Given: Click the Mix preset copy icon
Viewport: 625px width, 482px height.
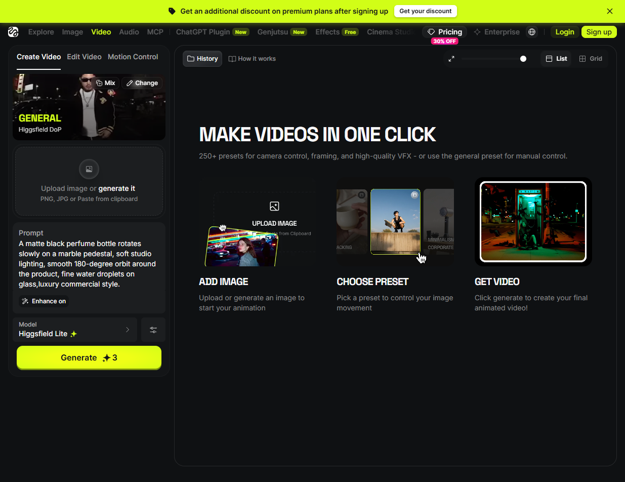Looking at the screenshot, I should pos(99,83).
